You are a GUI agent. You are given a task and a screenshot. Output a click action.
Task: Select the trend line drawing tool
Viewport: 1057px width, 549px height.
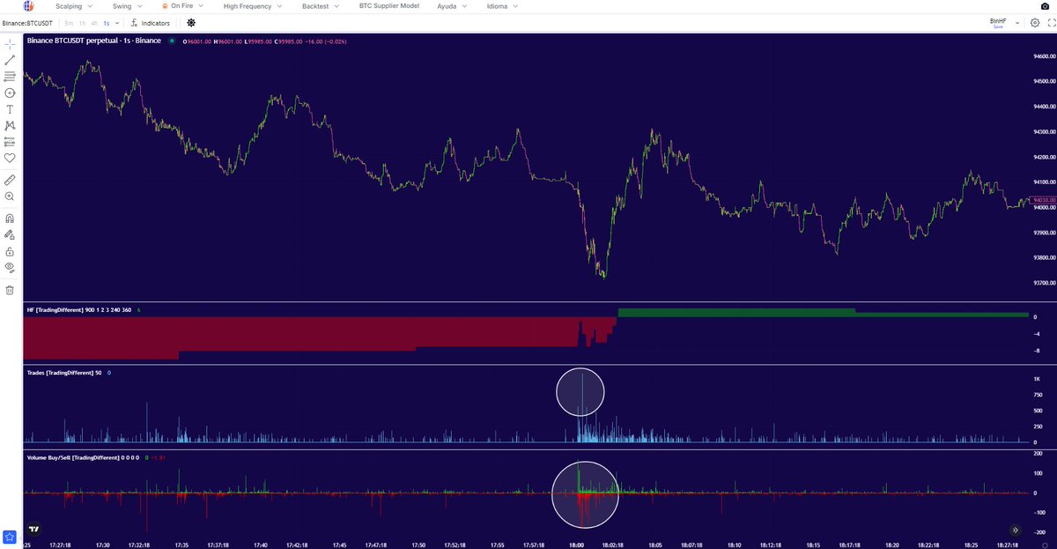coord(10,60)
